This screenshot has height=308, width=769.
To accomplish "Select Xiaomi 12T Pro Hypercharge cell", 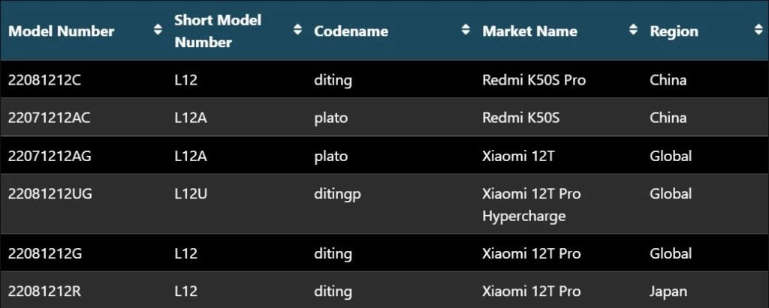I will click(532, 205).
